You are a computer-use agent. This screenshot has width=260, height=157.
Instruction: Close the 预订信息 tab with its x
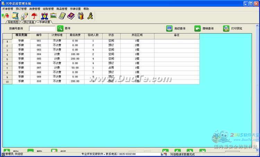coord(22,22)
